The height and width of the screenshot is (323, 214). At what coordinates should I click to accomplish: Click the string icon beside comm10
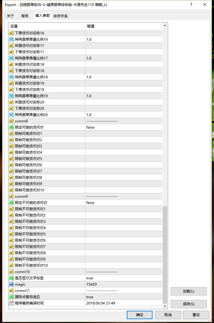[11, 272]
